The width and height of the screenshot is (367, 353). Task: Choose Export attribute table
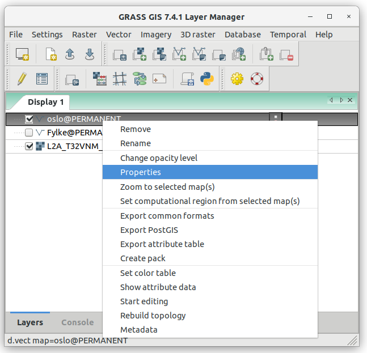pyautogui.click(x=210, y=244)
